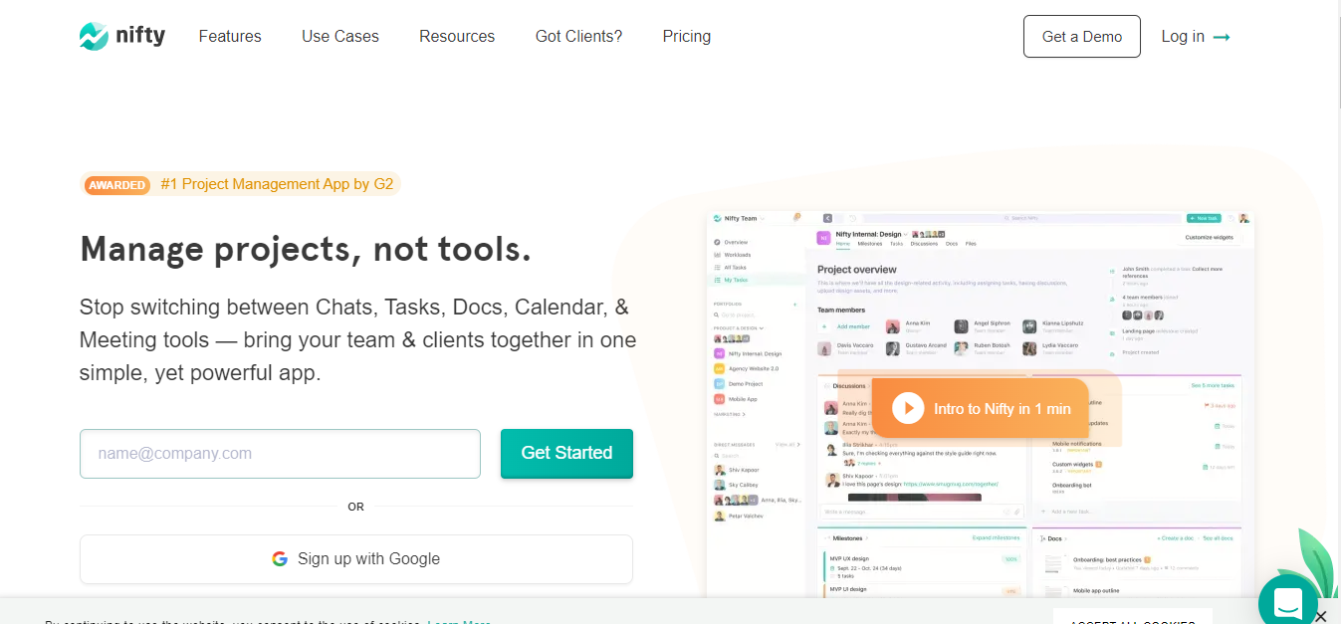Image resolution: width=1341 pixels, height=624 pixels.
Task: Click Customize widgets in the app preview
Action: 1212,238
